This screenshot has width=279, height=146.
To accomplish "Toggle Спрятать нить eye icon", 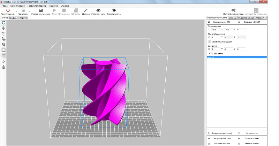I will (98, 10).
